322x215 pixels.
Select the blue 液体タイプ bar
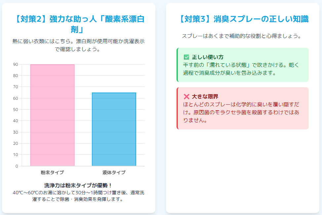pyautogui.click(x=114, y=129)
